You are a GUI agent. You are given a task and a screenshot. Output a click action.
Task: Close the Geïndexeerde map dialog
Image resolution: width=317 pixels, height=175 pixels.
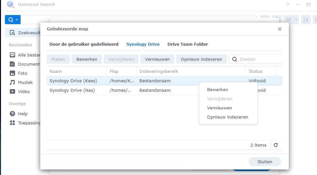(x=279, y=29)
